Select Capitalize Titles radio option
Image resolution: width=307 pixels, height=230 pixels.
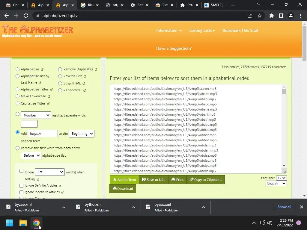(x=17, y=103)
